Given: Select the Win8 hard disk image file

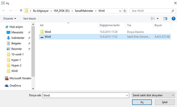Looking at the screenshot, I should (105, 37).
